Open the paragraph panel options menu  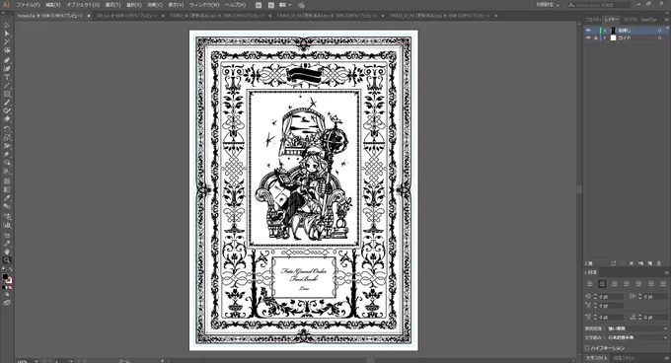pyautogui.click(x=666, y=272)
